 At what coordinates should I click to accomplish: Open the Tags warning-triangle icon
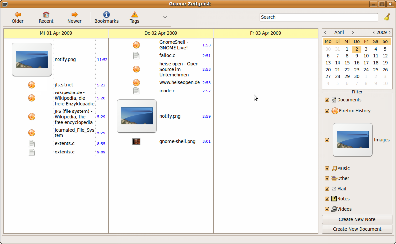134,15
